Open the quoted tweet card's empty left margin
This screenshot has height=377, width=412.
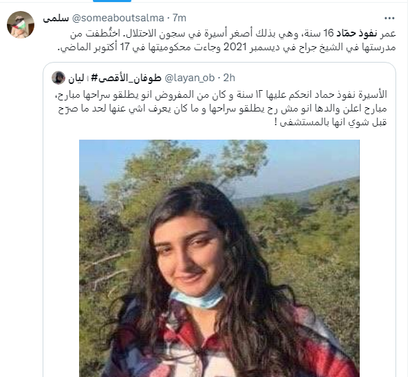click(x=61, y=258)
